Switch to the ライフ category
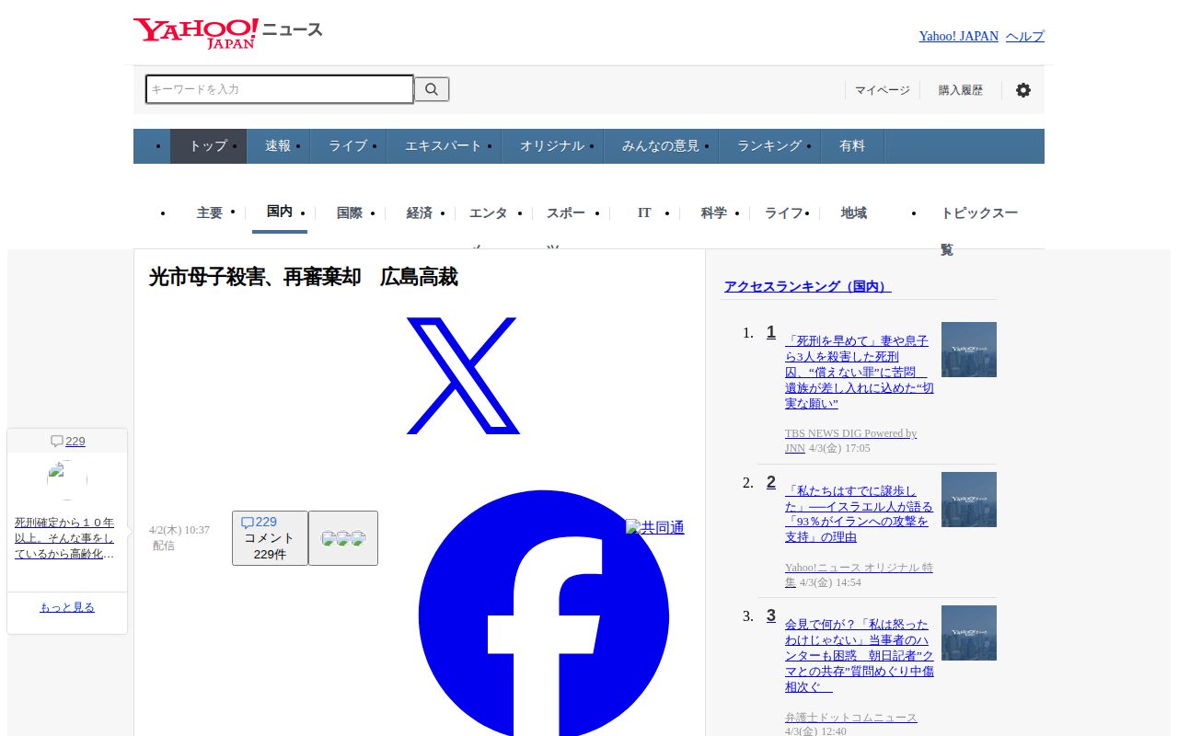The height and width of the screenshot is (736, 1178). tap(784, 213)
